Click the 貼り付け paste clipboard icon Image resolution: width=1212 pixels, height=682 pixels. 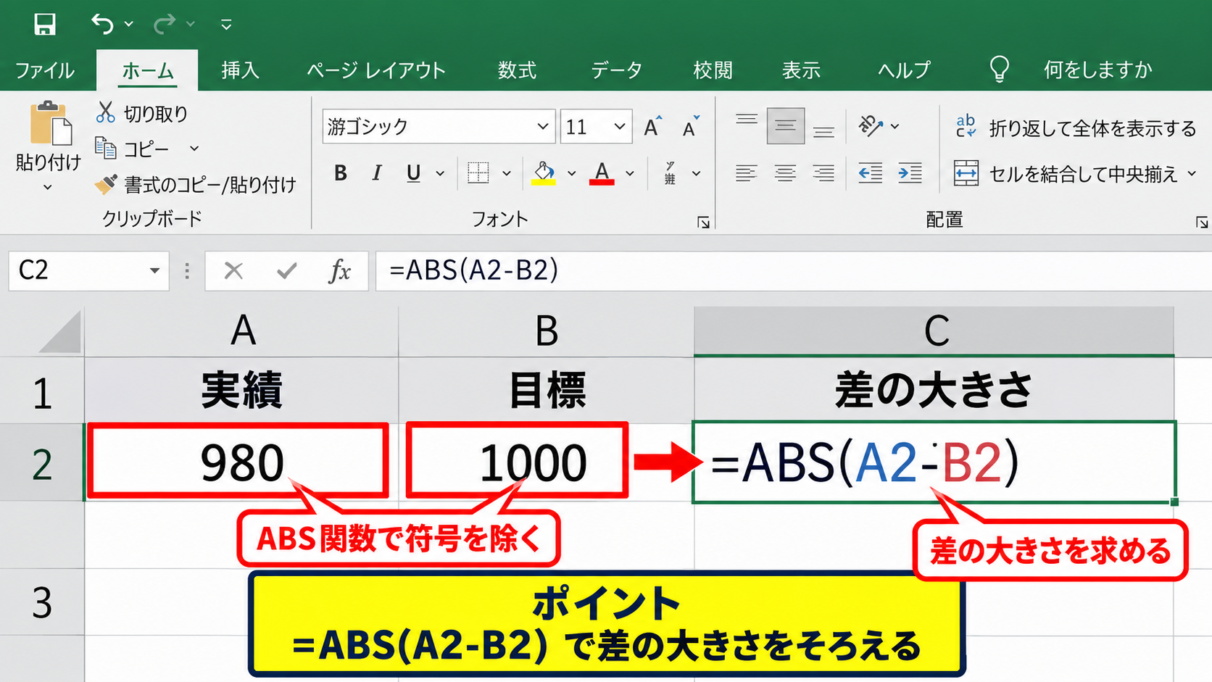click(51, 123)
